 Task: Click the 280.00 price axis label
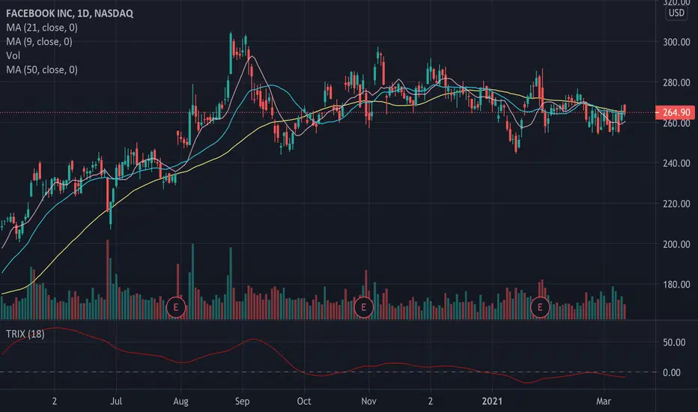click(676, 83)
